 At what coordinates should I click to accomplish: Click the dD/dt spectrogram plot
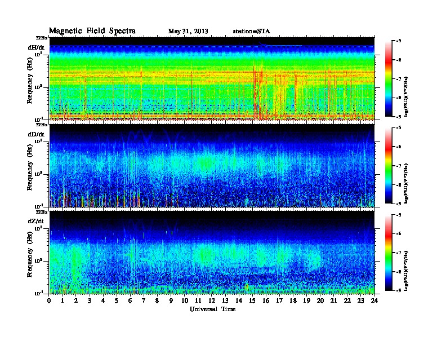(212, 166)
